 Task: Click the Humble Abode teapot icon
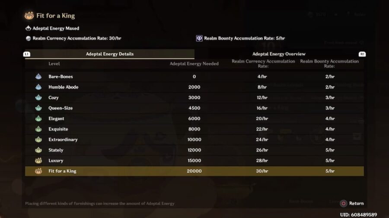[x=38, y=87]
